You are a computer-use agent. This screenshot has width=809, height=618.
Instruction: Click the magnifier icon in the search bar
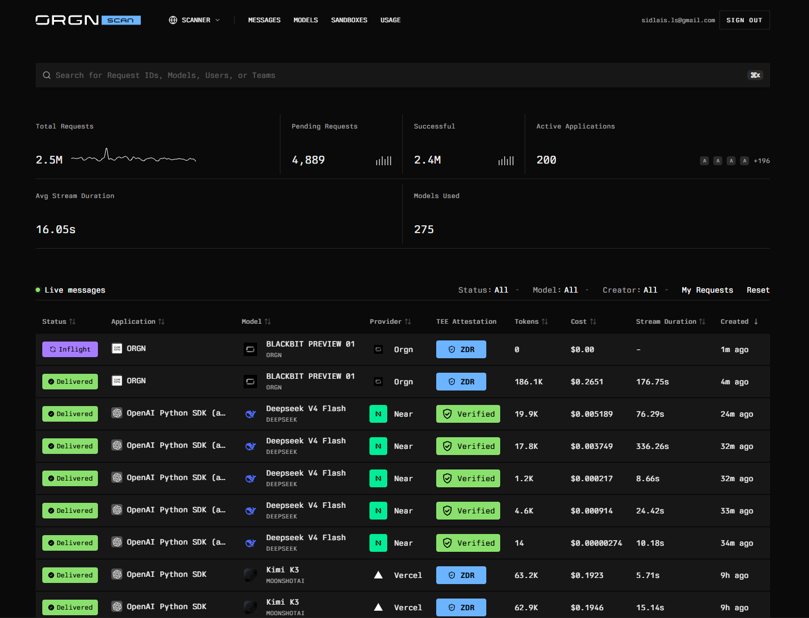(x=46, y=75)
